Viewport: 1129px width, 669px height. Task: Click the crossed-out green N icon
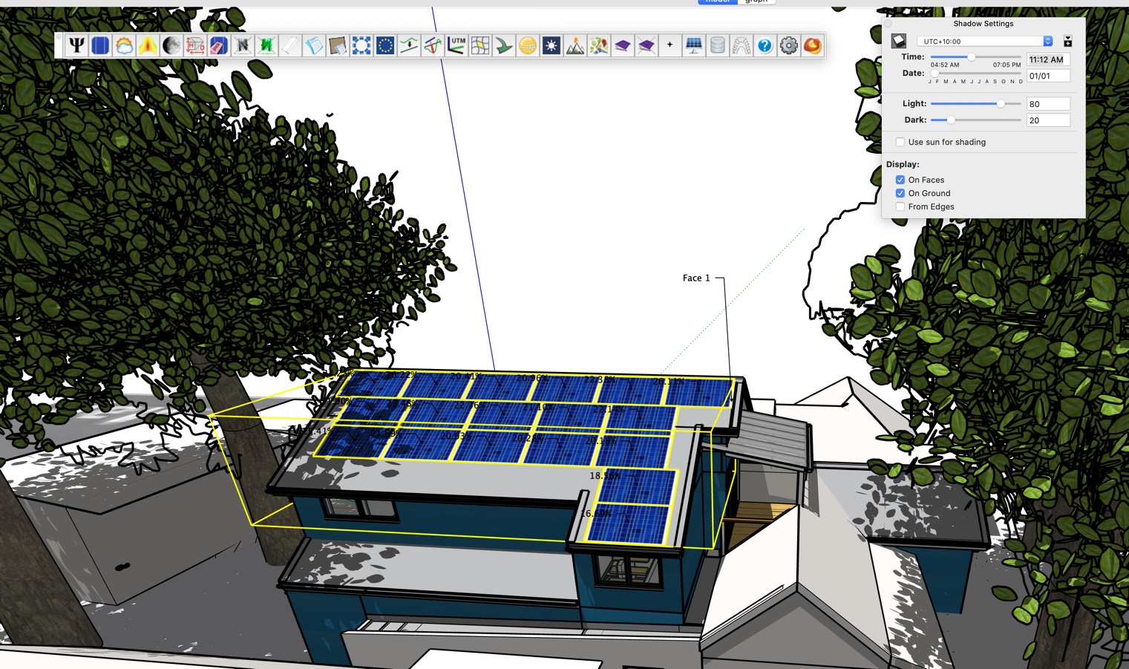[266, 46]
